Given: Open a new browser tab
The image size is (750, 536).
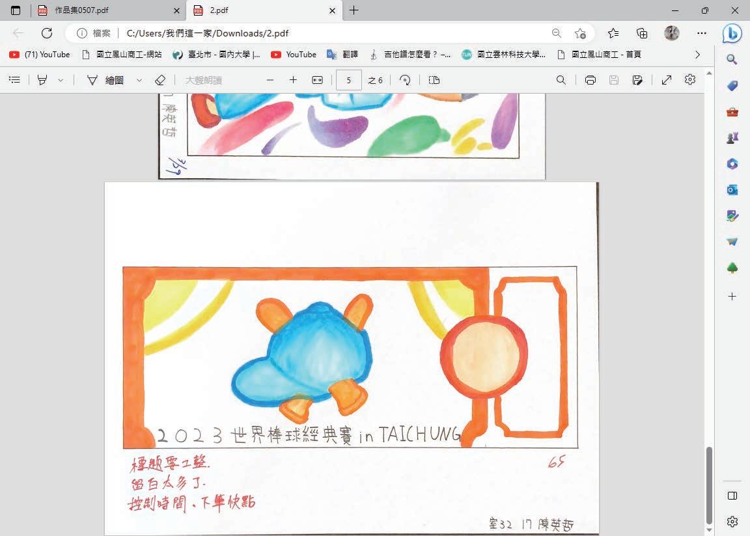Looking at the screenshot, I should 354,10.
